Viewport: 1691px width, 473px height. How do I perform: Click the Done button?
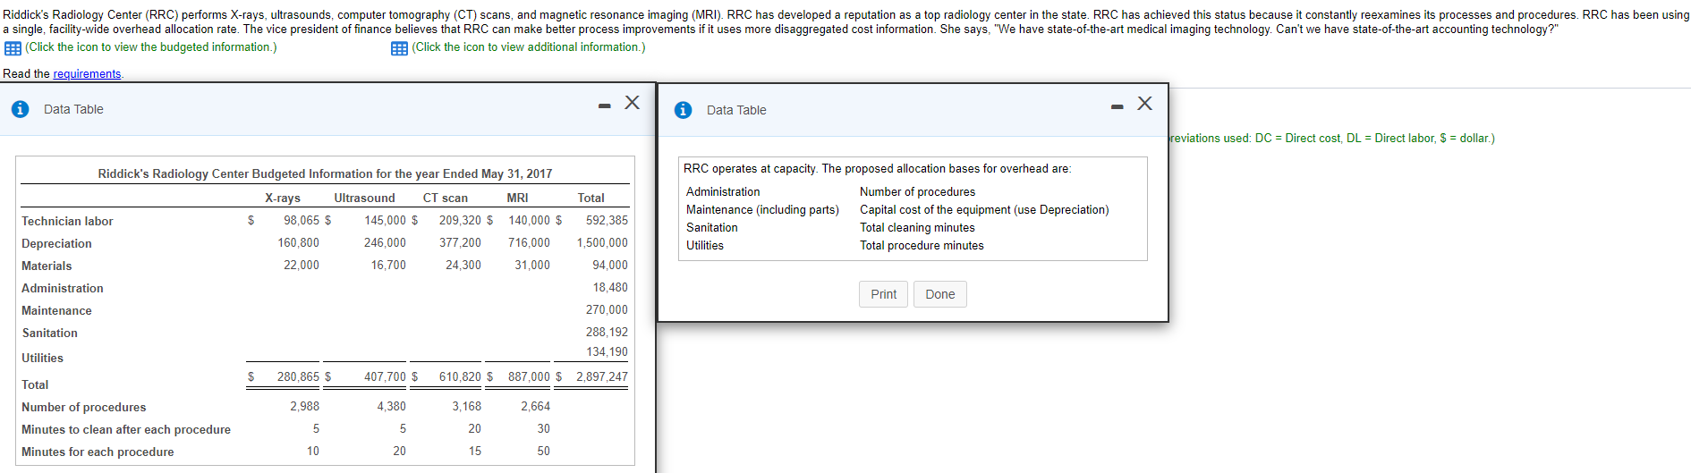coord(940,294)
